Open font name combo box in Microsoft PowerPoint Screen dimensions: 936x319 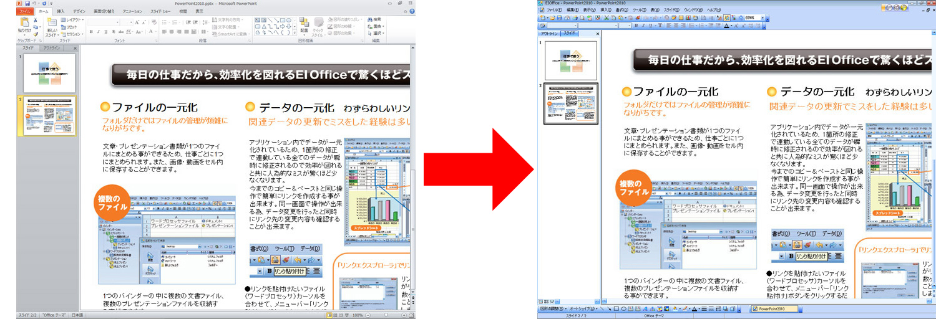tap(103, 22)
